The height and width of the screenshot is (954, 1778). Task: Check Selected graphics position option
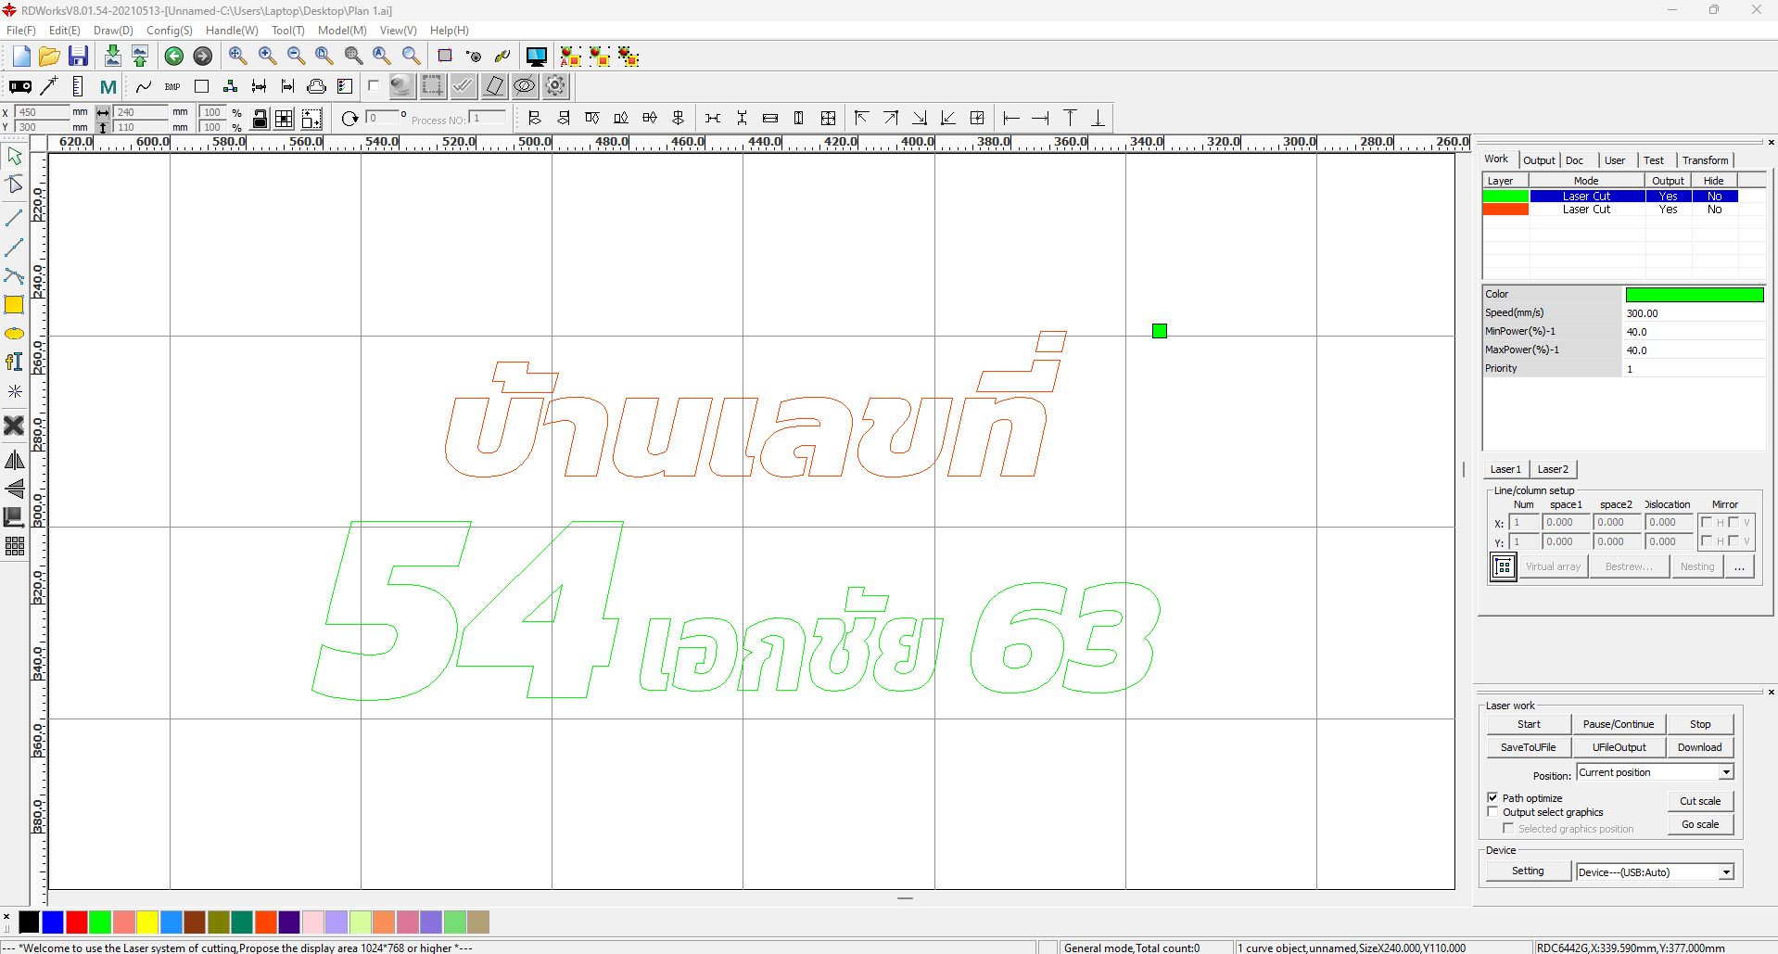pos(1508,828)
